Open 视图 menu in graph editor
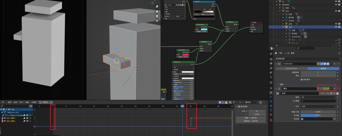This screenshot has width=342, height=136. pyautogui.click(x=10, y=102)
